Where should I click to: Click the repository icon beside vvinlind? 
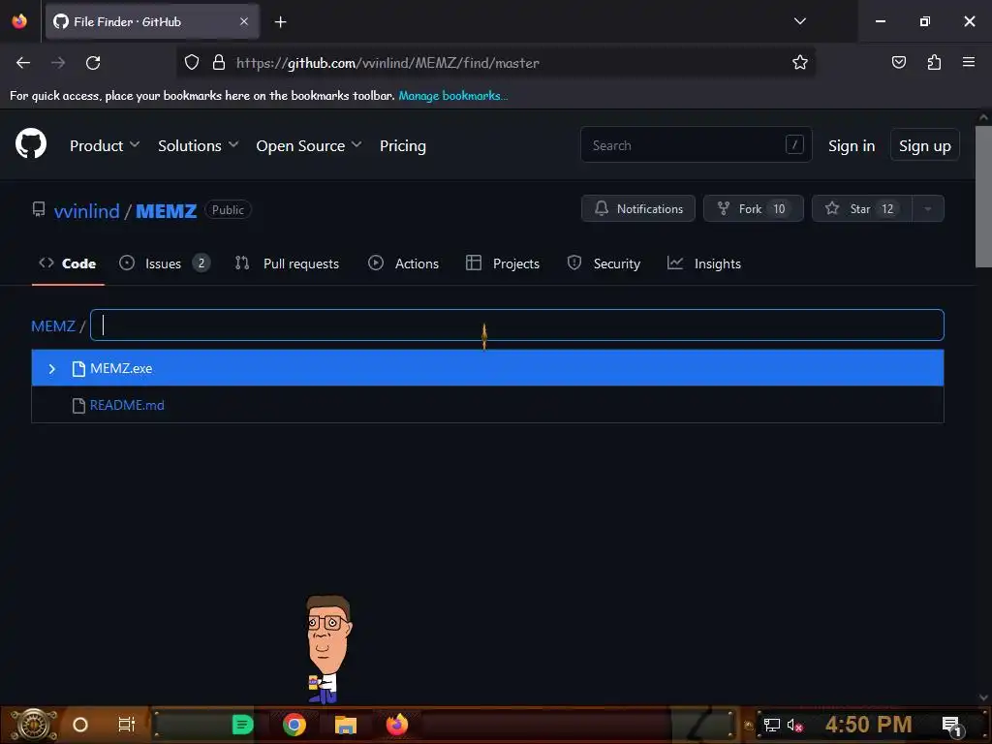[39, 209]
